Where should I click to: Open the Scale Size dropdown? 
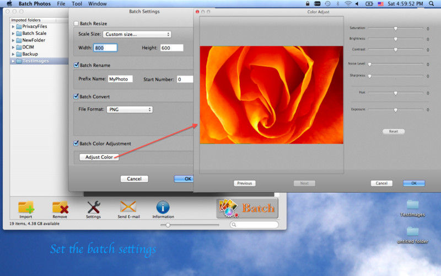pyautogui.click(x=137, y=34)
